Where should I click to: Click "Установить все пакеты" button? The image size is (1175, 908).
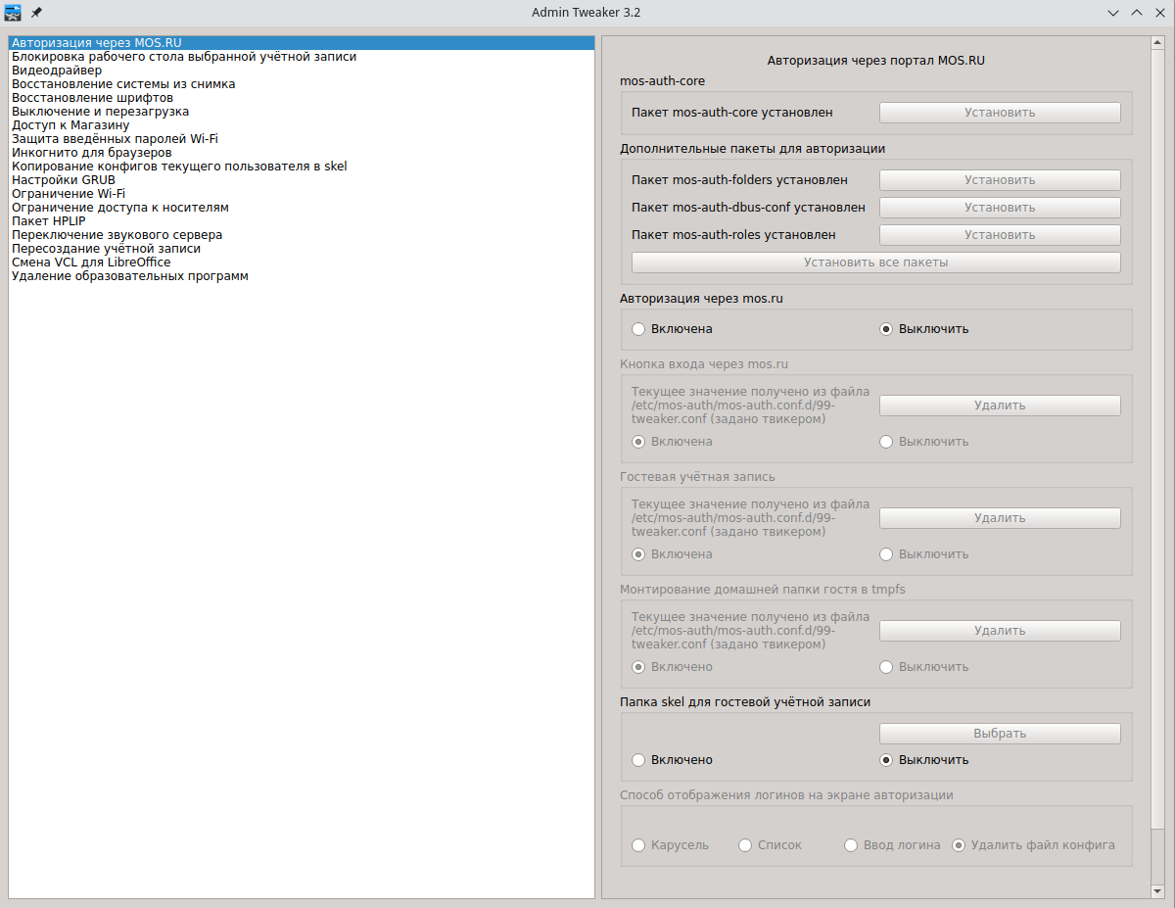(875, 263)
